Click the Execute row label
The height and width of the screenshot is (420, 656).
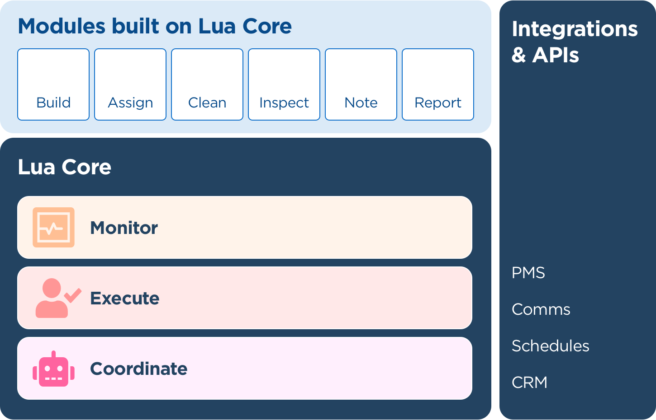(x=125, y=298)
